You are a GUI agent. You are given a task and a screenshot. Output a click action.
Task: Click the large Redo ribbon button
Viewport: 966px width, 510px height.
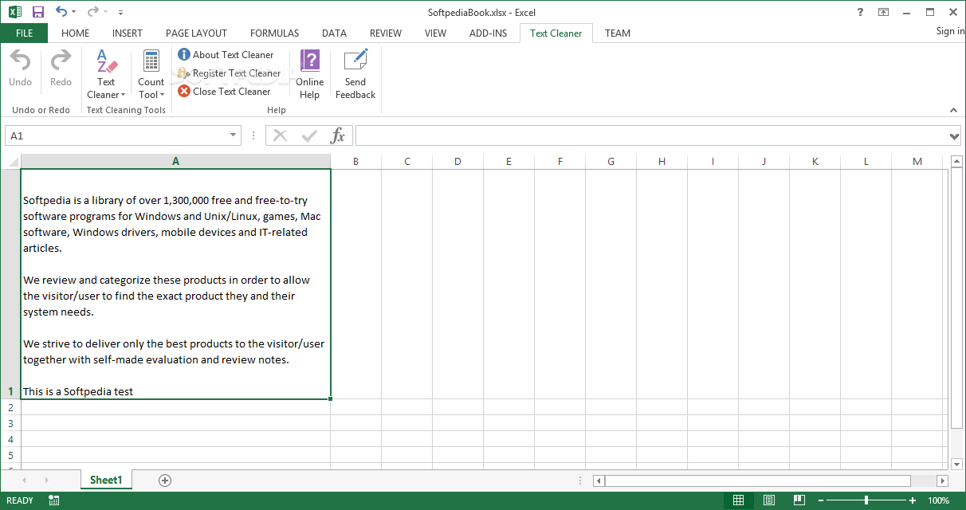coord(61,69)
